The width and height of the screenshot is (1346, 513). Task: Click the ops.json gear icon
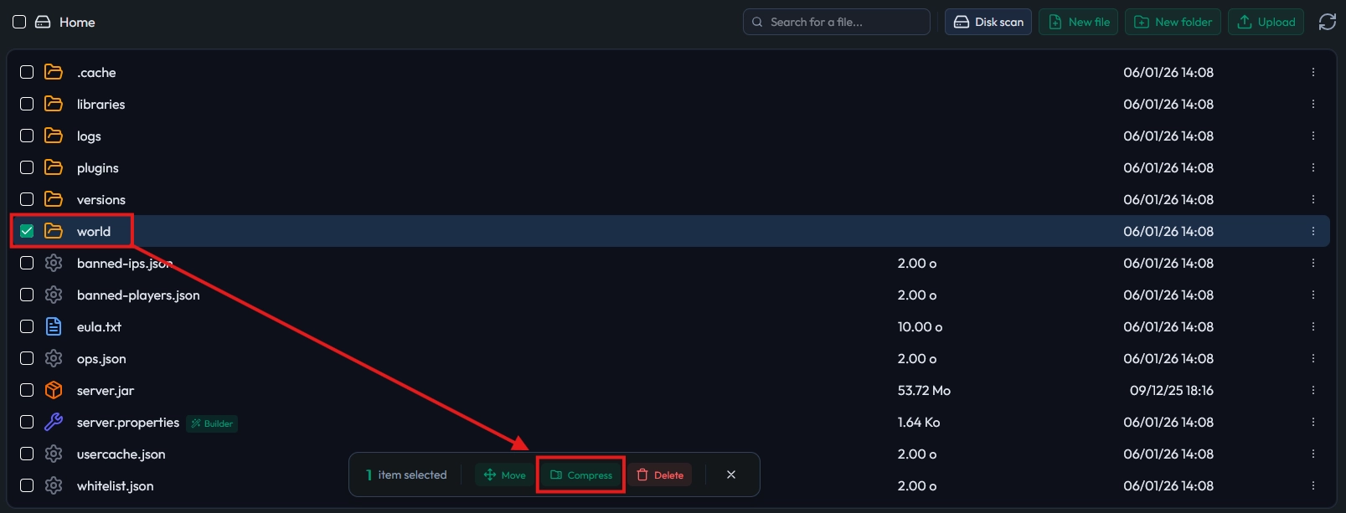pyautogui.click(x=54, y=358)
